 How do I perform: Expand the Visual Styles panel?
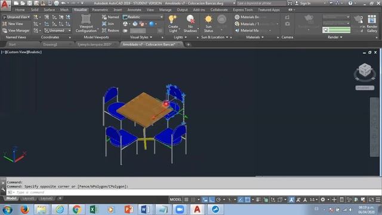pos(141,37)
